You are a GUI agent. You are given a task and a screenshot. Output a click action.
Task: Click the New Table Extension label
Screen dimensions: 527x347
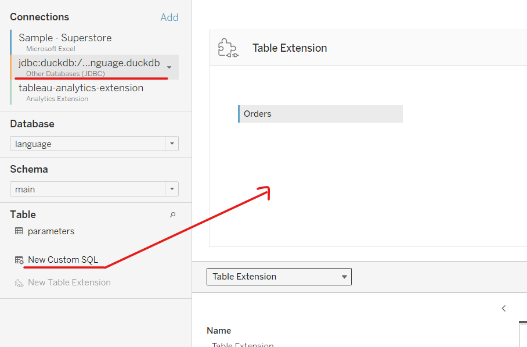pos(69,282)
